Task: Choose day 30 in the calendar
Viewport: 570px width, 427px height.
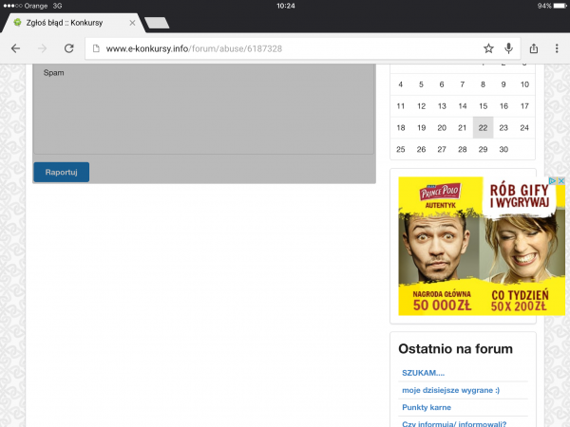Action: click(x=503, y=149)
